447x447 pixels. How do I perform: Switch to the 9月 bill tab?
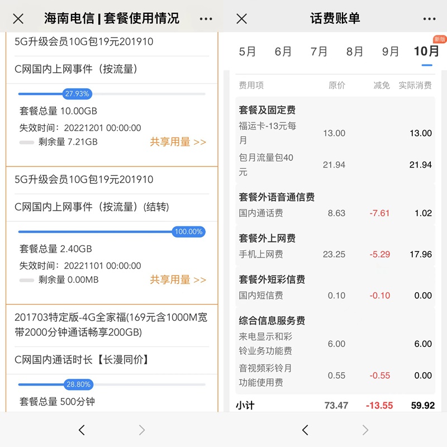(390, 51)
